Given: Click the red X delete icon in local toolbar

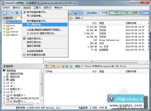Looking at the screenshot, I should click(54, 66).
